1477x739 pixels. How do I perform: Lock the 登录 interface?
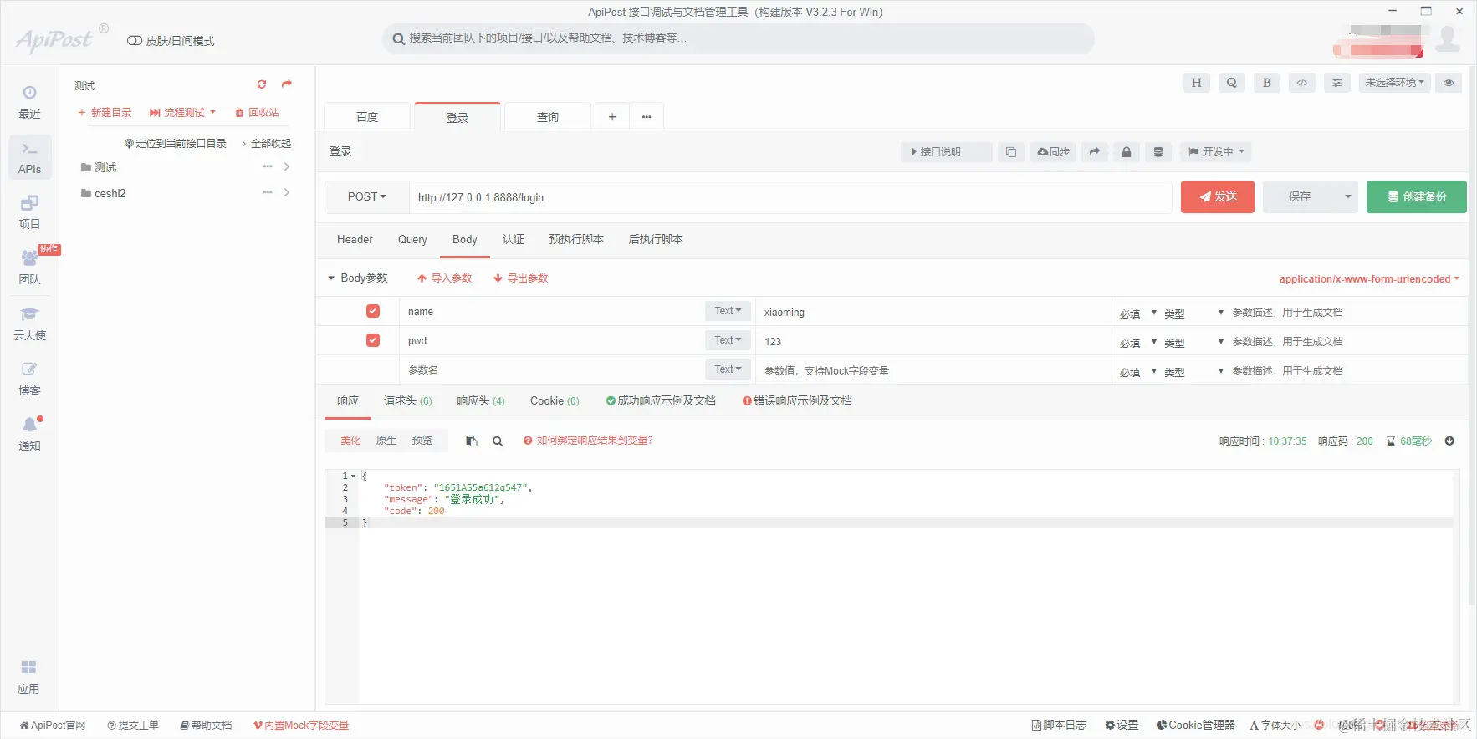tap(1127, 152)
